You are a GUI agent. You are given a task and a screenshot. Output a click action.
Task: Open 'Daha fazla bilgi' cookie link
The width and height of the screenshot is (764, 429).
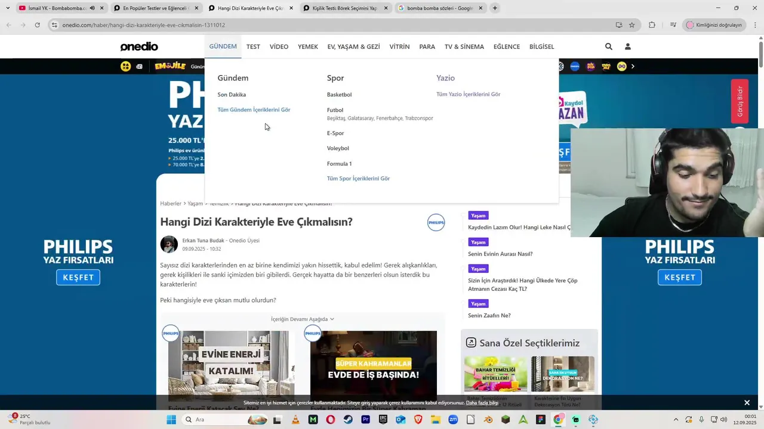[482, 403]
